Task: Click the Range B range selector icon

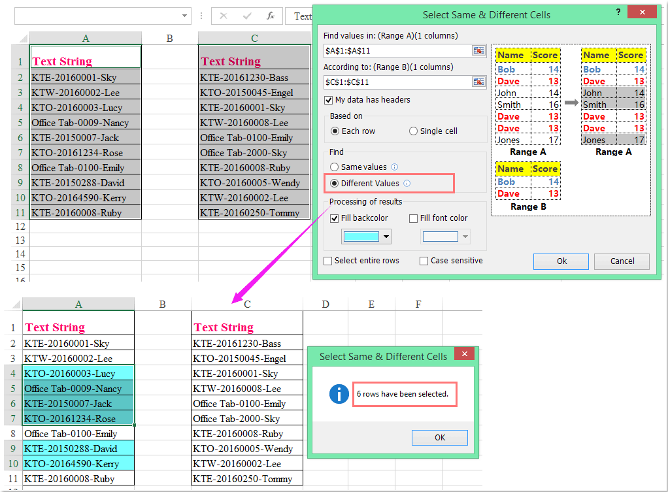Action: coord(478,82)
